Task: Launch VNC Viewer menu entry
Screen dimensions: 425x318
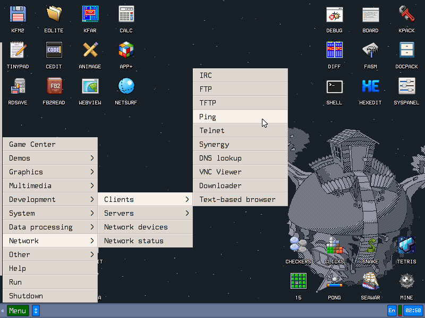Action: click(241, 172)
